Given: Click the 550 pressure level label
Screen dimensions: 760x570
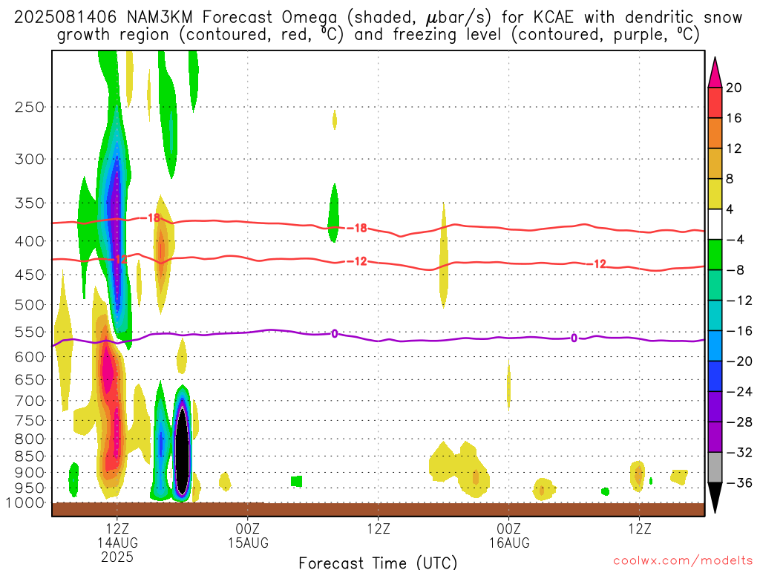Looking at the screenshot, I should tap(30, 332).
